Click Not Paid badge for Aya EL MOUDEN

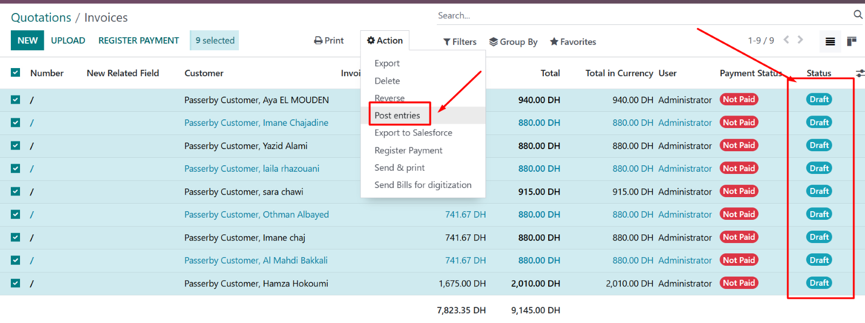point(738,99)
